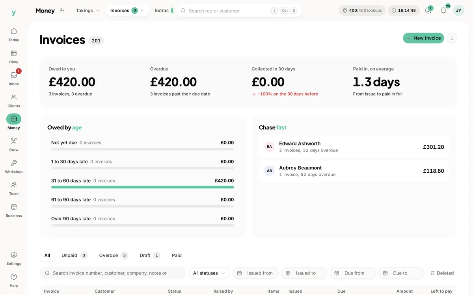
Task: Expand the Invoices dropdown in the top nav
Action: pos(127,11)
